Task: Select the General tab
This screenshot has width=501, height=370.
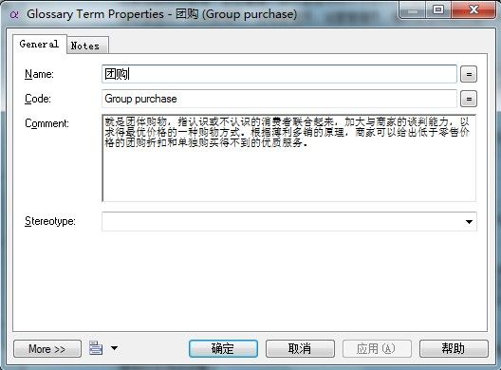Action: coord(40,44)
